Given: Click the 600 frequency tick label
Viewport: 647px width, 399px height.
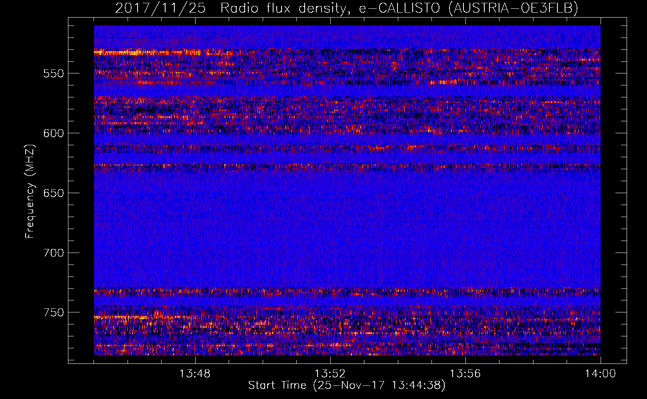Looking at the screenshot, I should (x=54, y=133).
